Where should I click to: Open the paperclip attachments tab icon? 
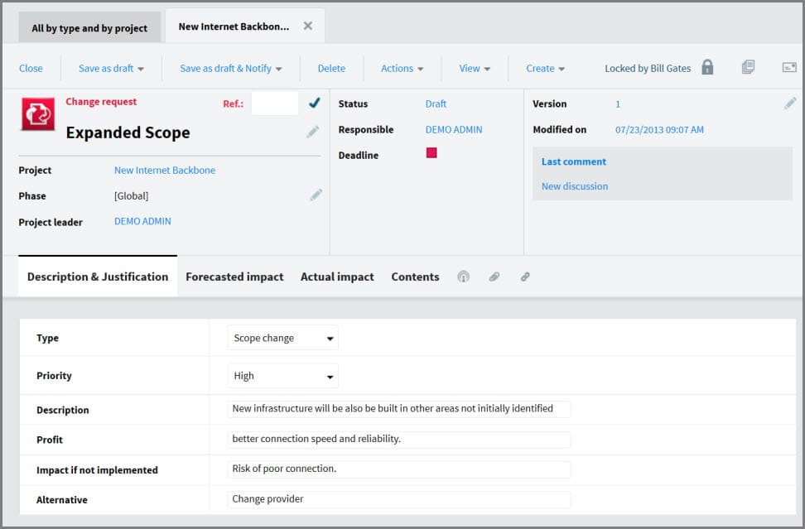coord(494,277)
